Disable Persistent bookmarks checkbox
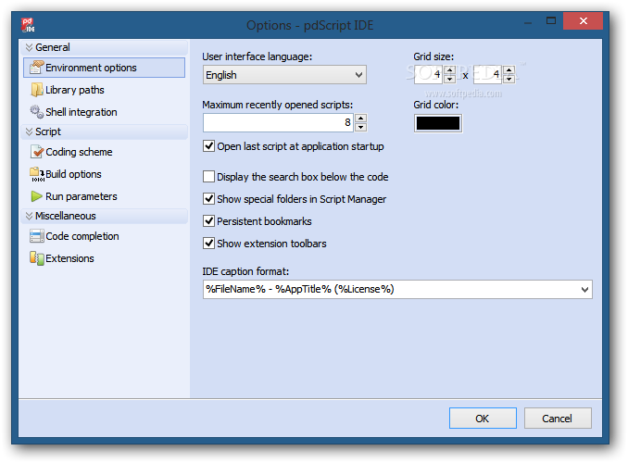Viewport: 628px width, 463px height. tap(208, 220)
